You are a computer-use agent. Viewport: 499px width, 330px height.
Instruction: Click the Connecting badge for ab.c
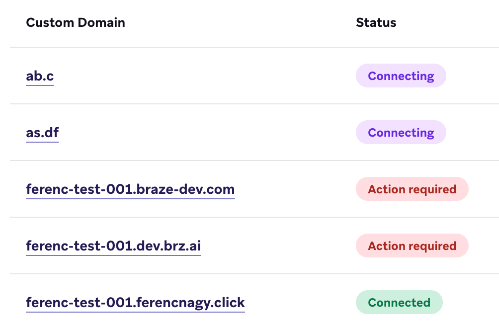click(x=401, y=76)
